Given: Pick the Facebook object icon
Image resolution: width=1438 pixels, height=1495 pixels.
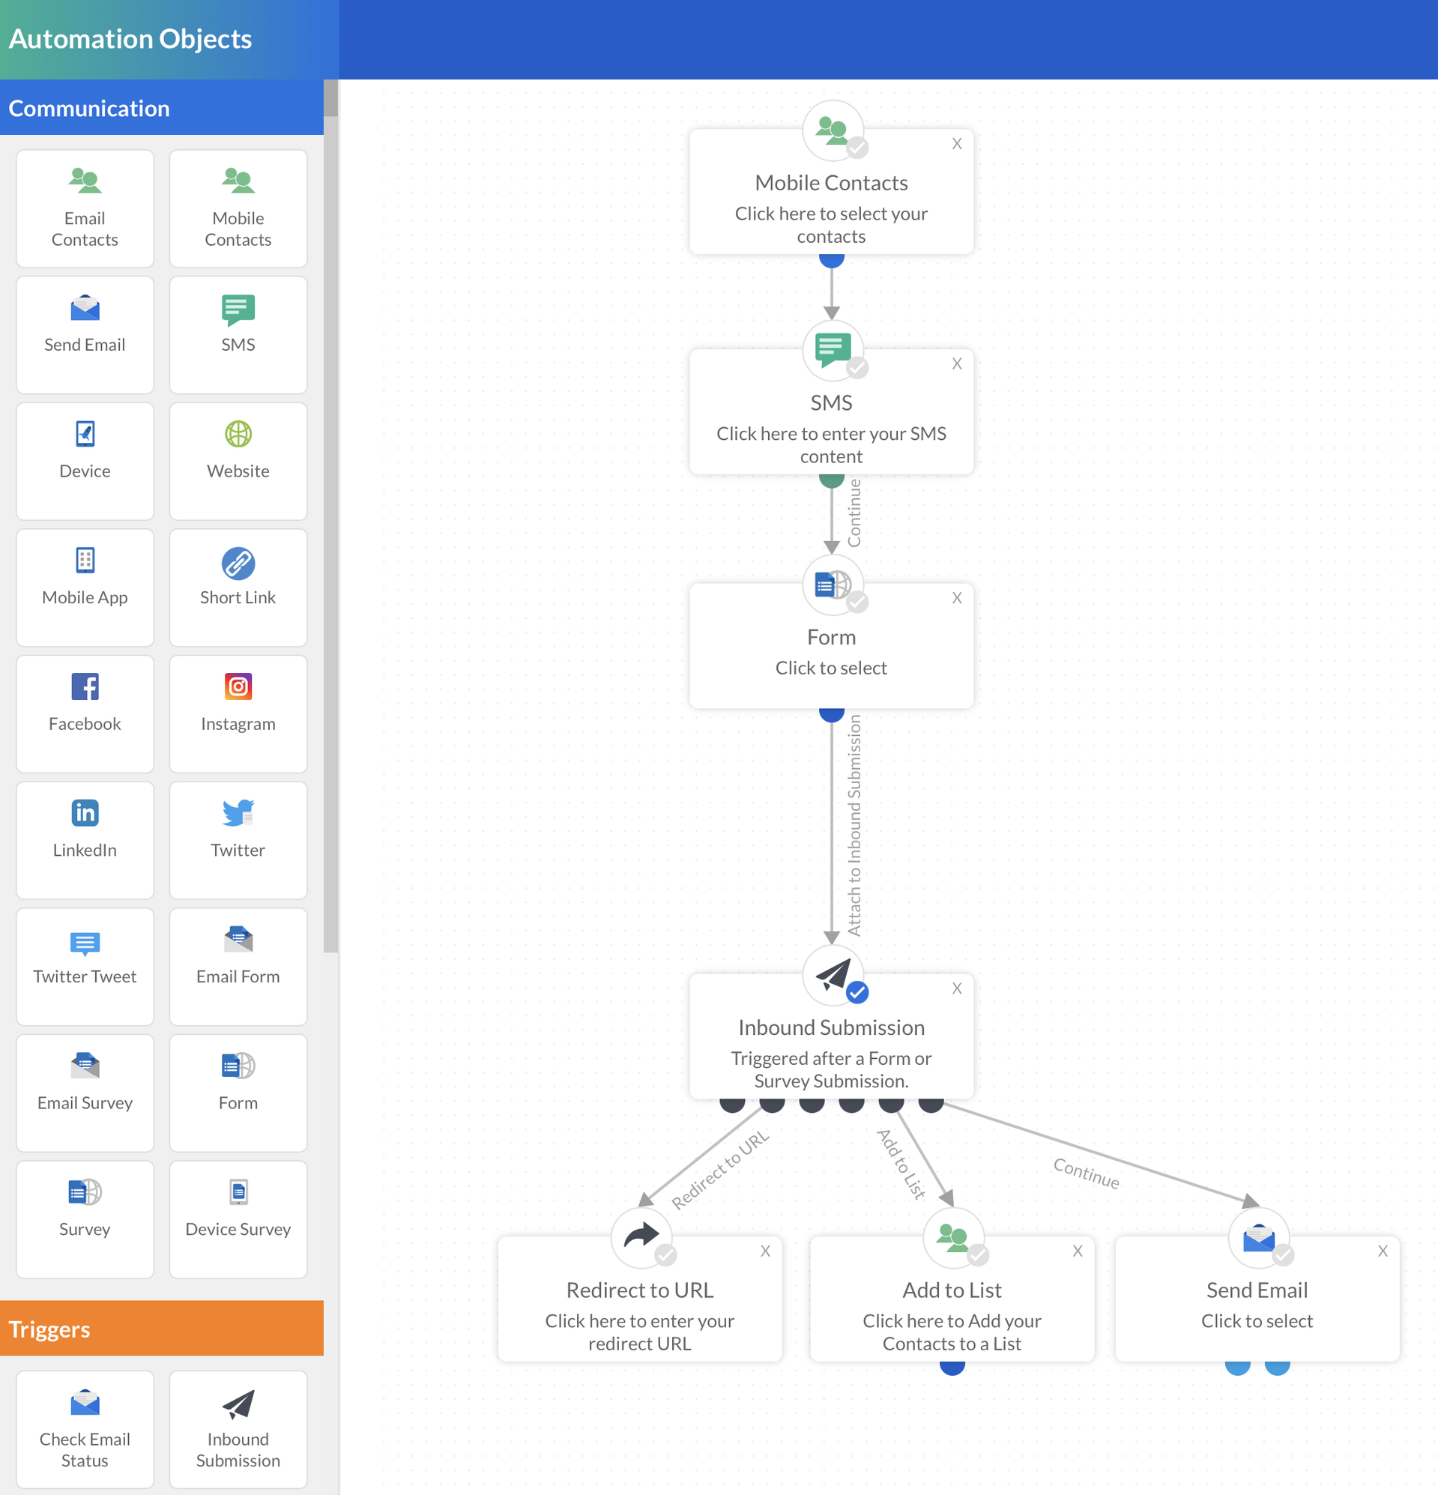Looking at the screenshot, I should coord(85,686).
